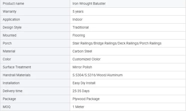The height and width of the screenshot is (111, 186).
Task: Click the "Flooring" mounted value
Action: (x=79, y=35)
